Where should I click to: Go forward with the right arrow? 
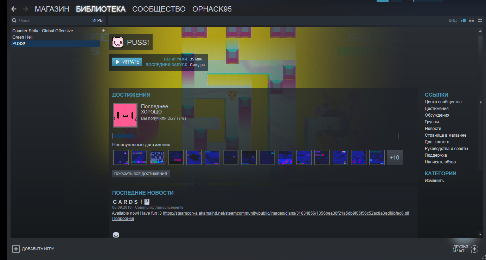(25, 9)
